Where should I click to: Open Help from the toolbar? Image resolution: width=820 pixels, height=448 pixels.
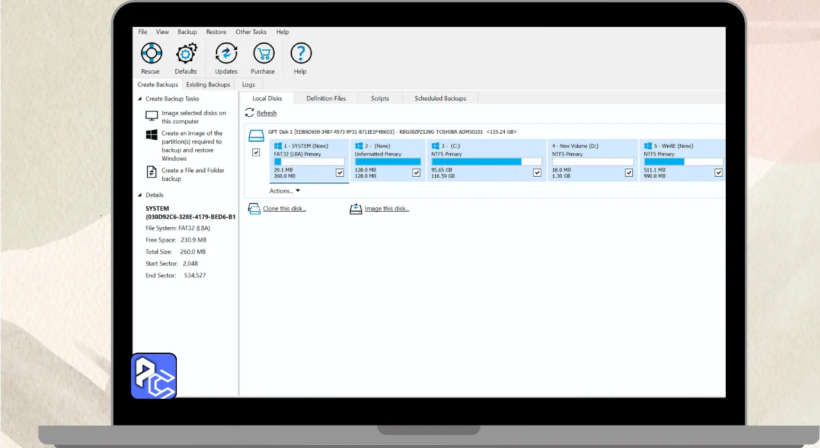coord(300,54)
